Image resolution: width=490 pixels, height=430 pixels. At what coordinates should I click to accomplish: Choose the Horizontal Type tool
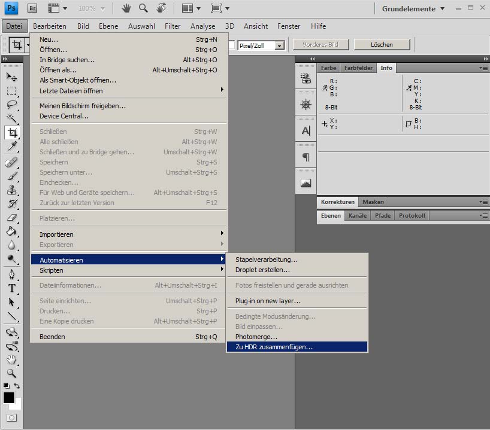pos(11,288)
